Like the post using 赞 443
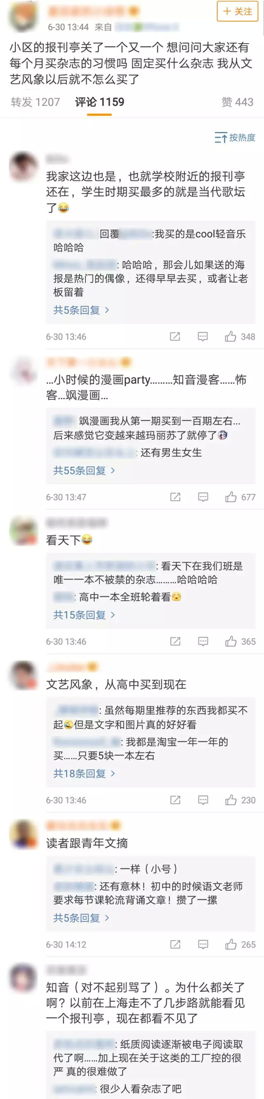The image size is (264, 1099). tap(237, 102)
